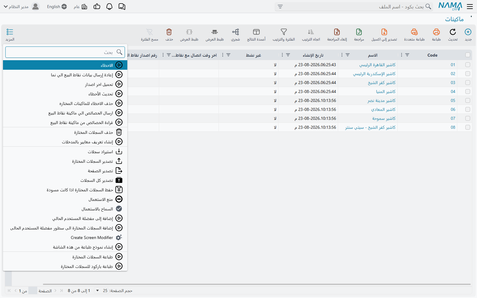Open الاسم column filter menu

tap(348, 55)
